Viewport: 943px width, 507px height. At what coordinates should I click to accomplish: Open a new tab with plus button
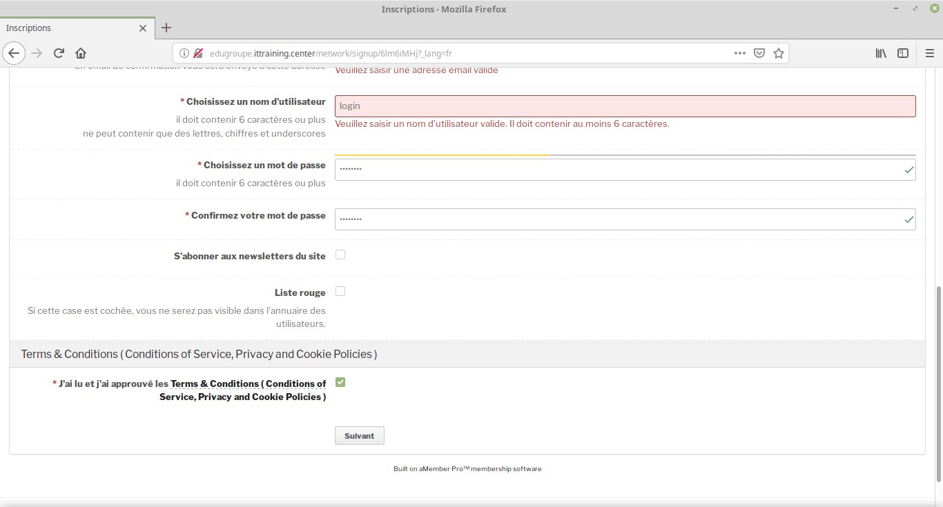click(166, 28)
